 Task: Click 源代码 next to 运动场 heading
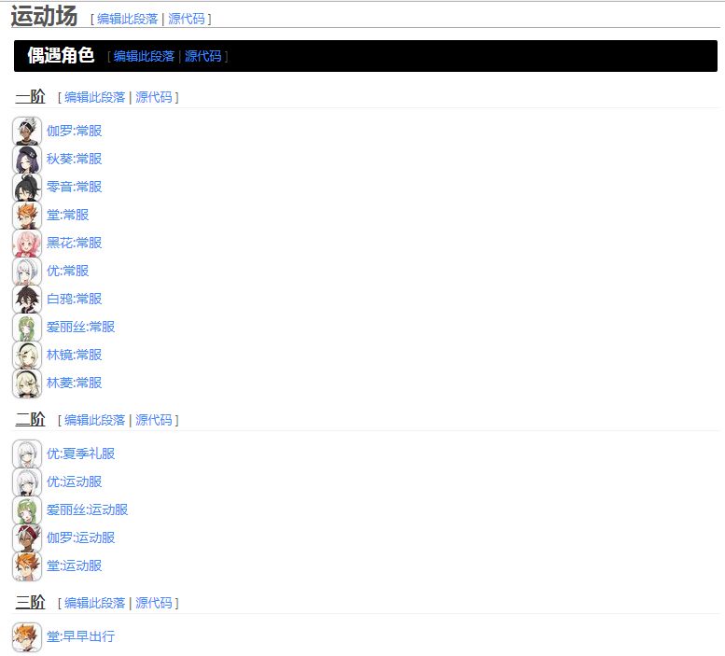[x=187, y=19]
